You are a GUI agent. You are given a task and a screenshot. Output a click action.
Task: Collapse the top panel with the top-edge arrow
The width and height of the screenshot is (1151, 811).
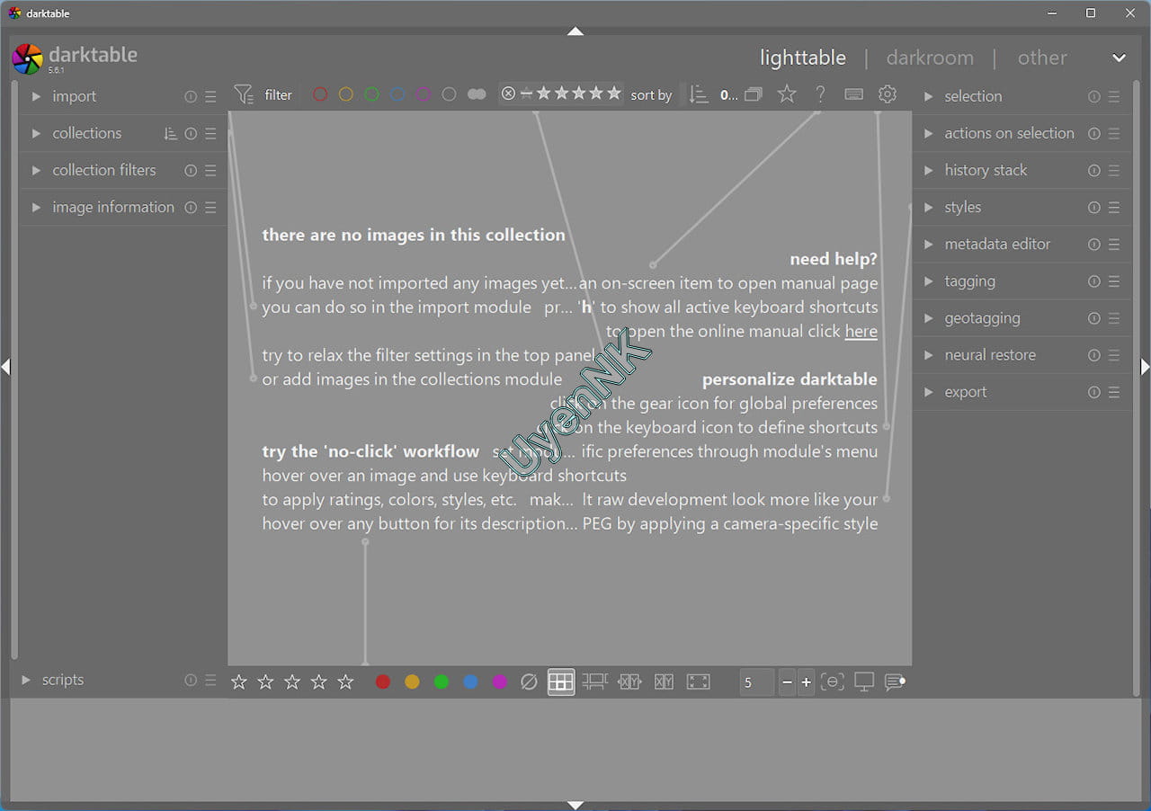tap(575, 31)
